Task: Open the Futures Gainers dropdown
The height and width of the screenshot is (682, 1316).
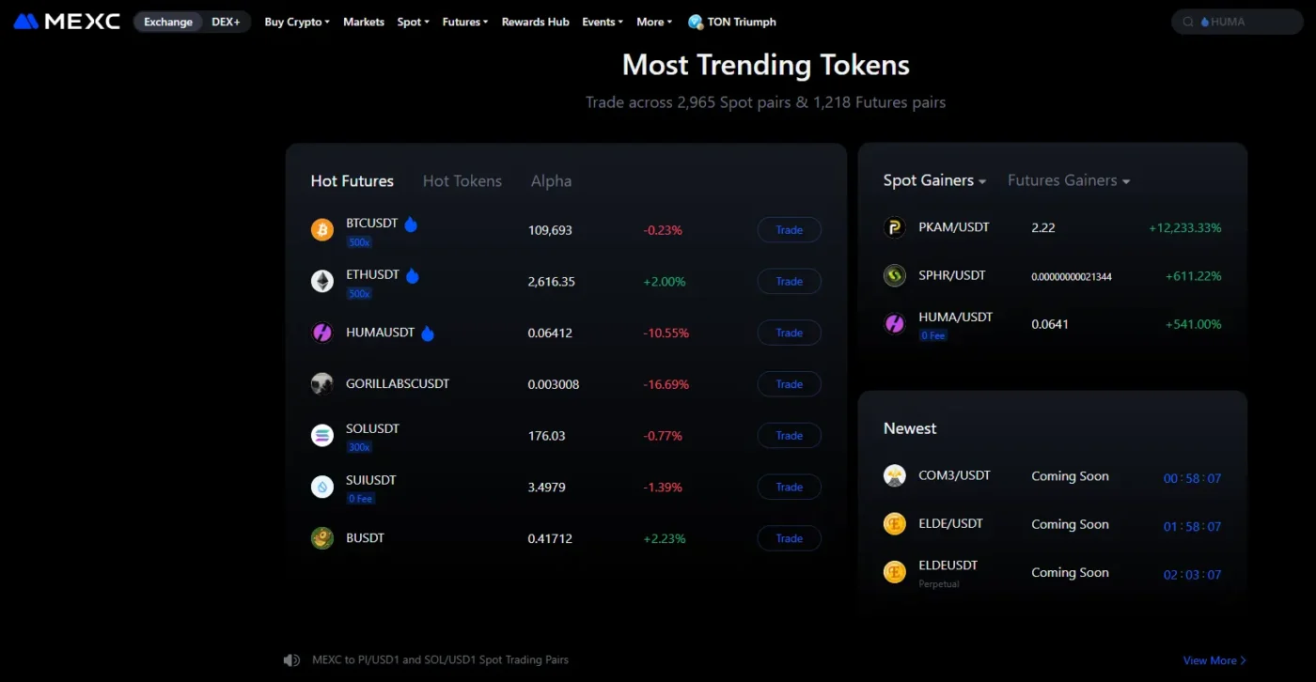Action: pyautogui.click(x=1068, y=180)
